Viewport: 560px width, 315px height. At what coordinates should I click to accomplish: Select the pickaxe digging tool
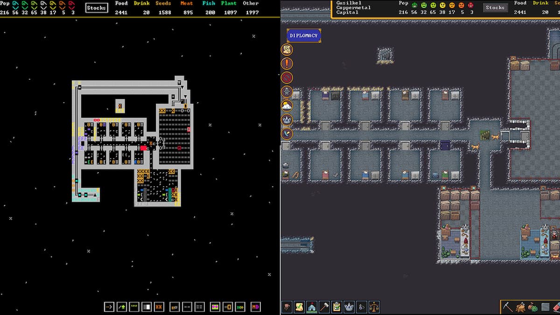click(x=508, y=307)
